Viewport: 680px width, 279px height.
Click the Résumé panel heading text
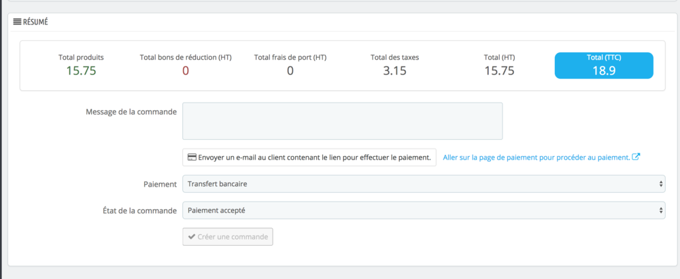(35, 22)
